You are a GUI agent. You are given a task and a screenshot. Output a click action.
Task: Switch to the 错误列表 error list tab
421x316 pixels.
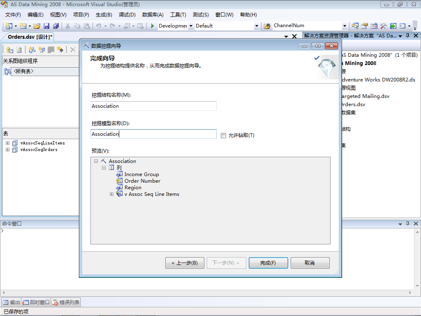(66, 302)
